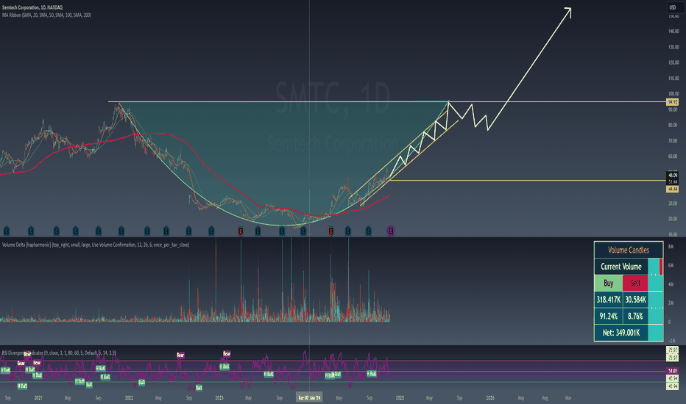The height and width of the screenshot is (404, 686).
Task: Click the 2025 label on time axis
Action: (x=400, y=398)
